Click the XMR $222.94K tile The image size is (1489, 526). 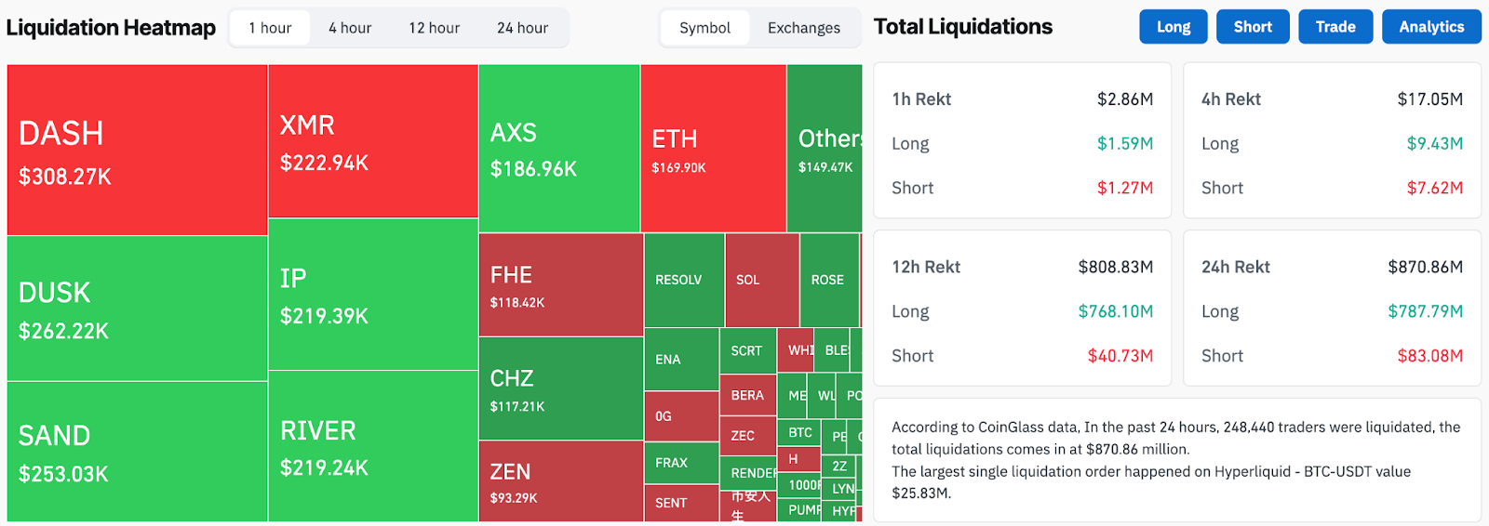(x=372, y=141)
